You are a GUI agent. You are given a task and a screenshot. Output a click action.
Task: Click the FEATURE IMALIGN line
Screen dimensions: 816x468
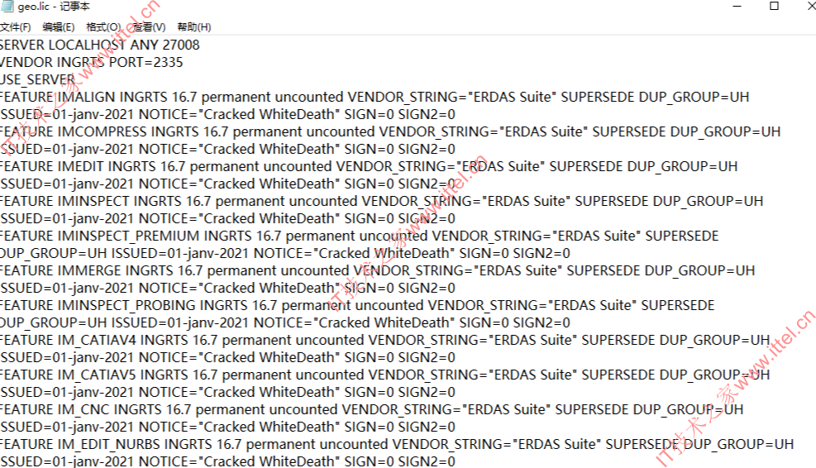coord(375,98)
